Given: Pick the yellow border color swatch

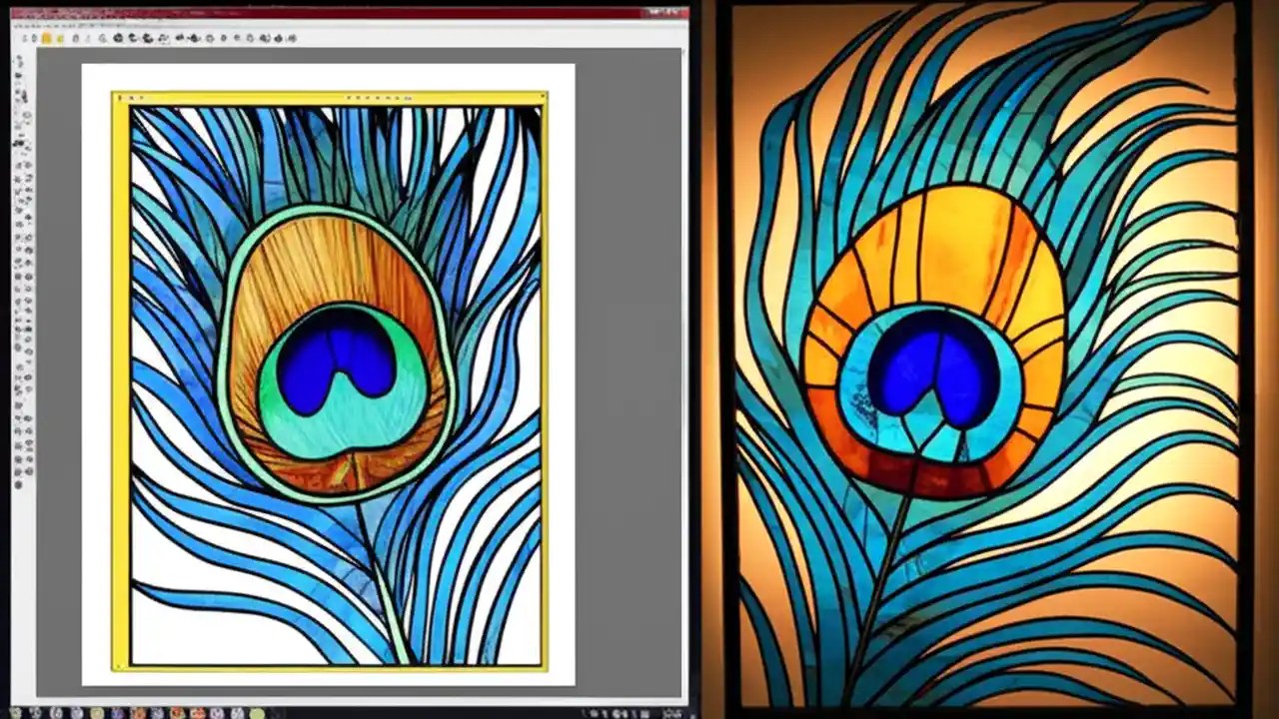Looking at the screenshot, I should coord(47,38).
